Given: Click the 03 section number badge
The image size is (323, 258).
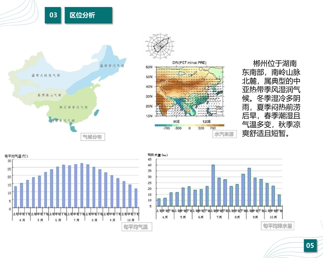Looking at the screenshot, I should pos(54,15).
